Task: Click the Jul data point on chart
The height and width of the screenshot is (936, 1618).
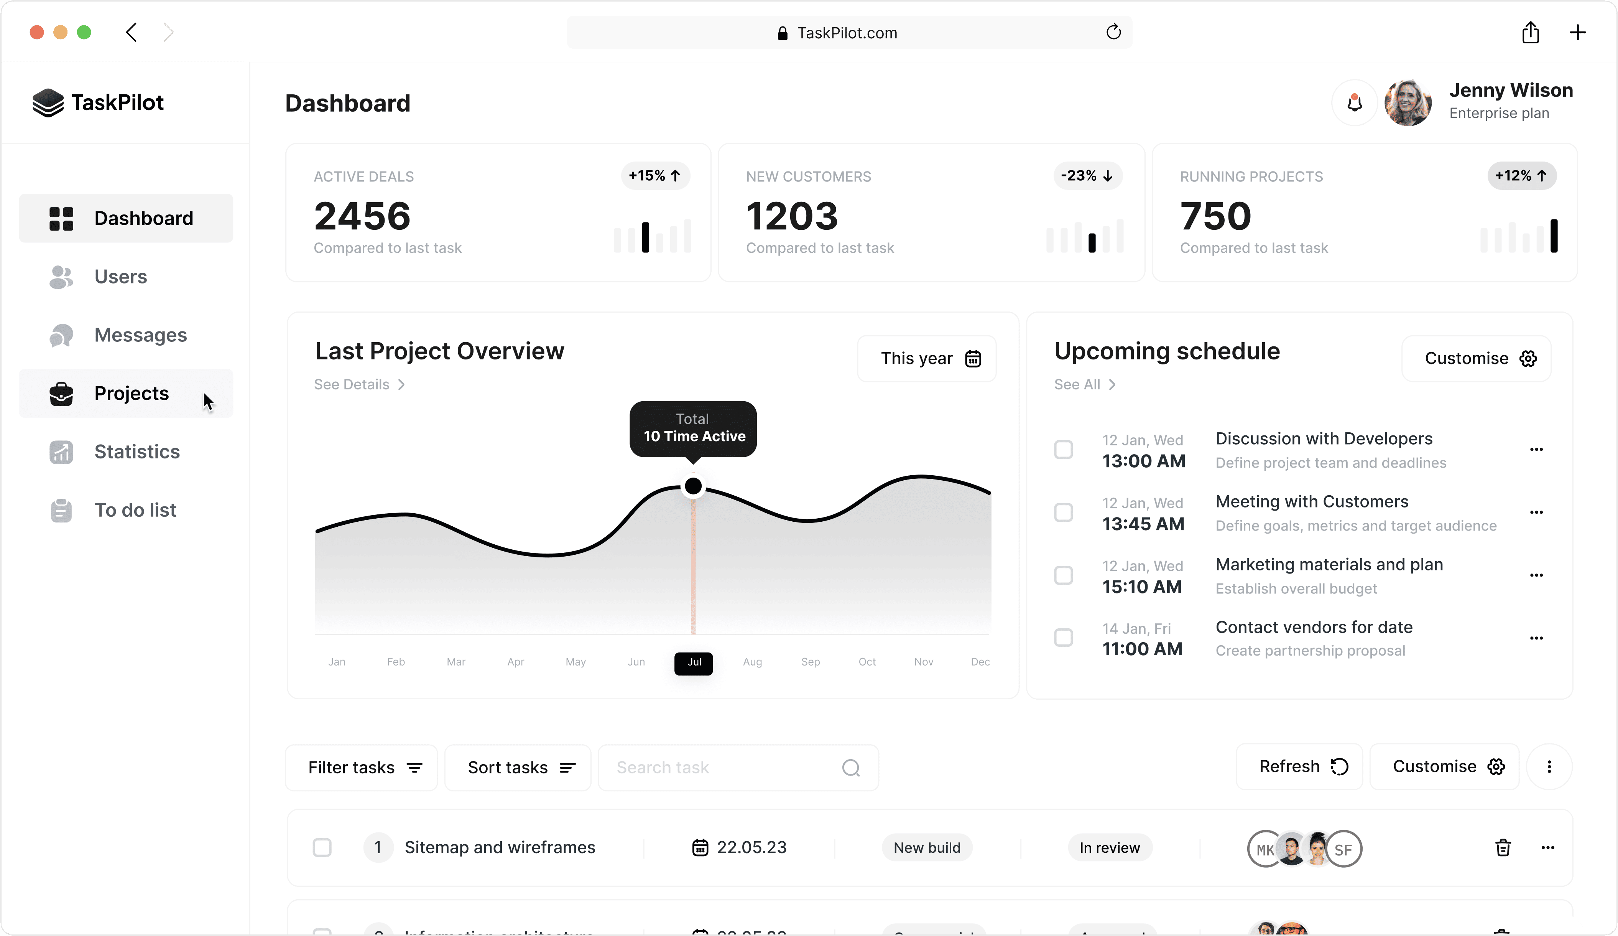Action: pos(694,486)
